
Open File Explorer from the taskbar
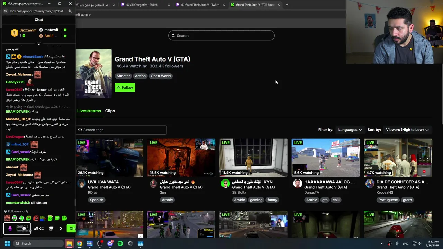(70, 243)
